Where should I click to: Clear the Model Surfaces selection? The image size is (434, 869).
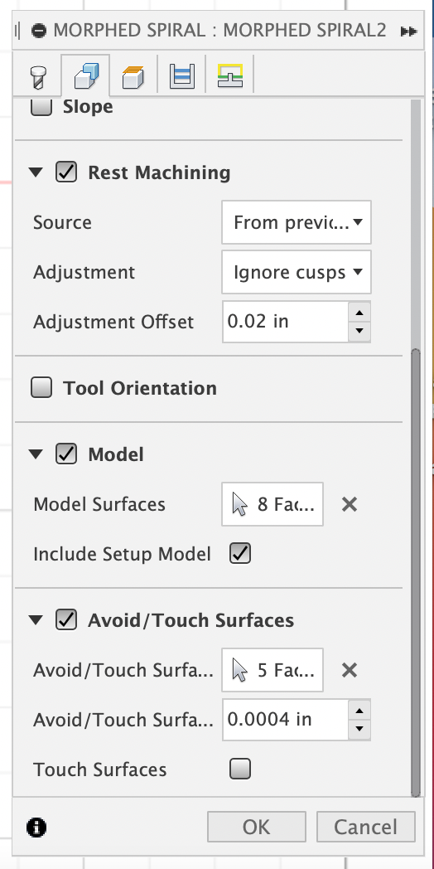click(x=350, y=504)
